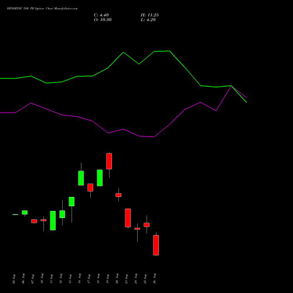Click the low value 'L: 4.20'
This screenshot has width=293, height=293.
point(148,20)
